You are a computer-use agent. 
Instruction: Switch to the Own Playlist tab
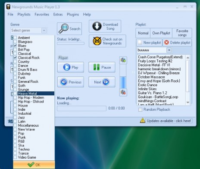pos(161,33)
